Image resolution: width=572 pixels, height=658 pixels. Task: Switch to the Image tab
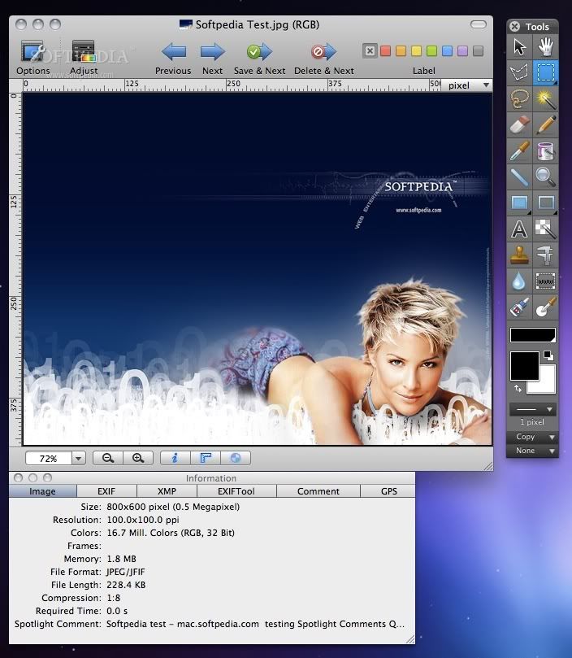(43, 491)
